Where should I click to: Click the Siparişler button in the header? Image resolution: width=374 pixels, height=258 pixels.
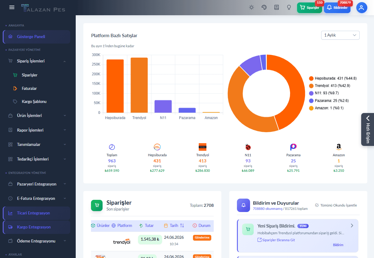click(310, 8)
